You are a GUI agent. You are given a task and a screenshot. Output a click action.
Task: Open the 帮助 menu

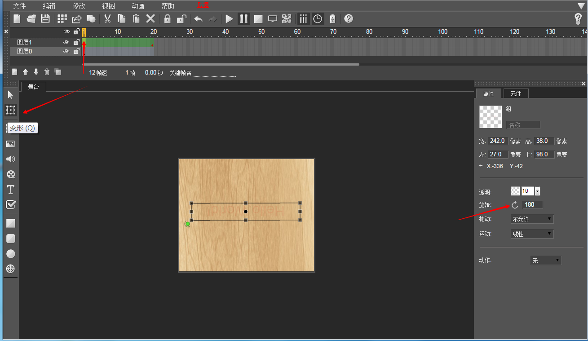coord(168,6)
